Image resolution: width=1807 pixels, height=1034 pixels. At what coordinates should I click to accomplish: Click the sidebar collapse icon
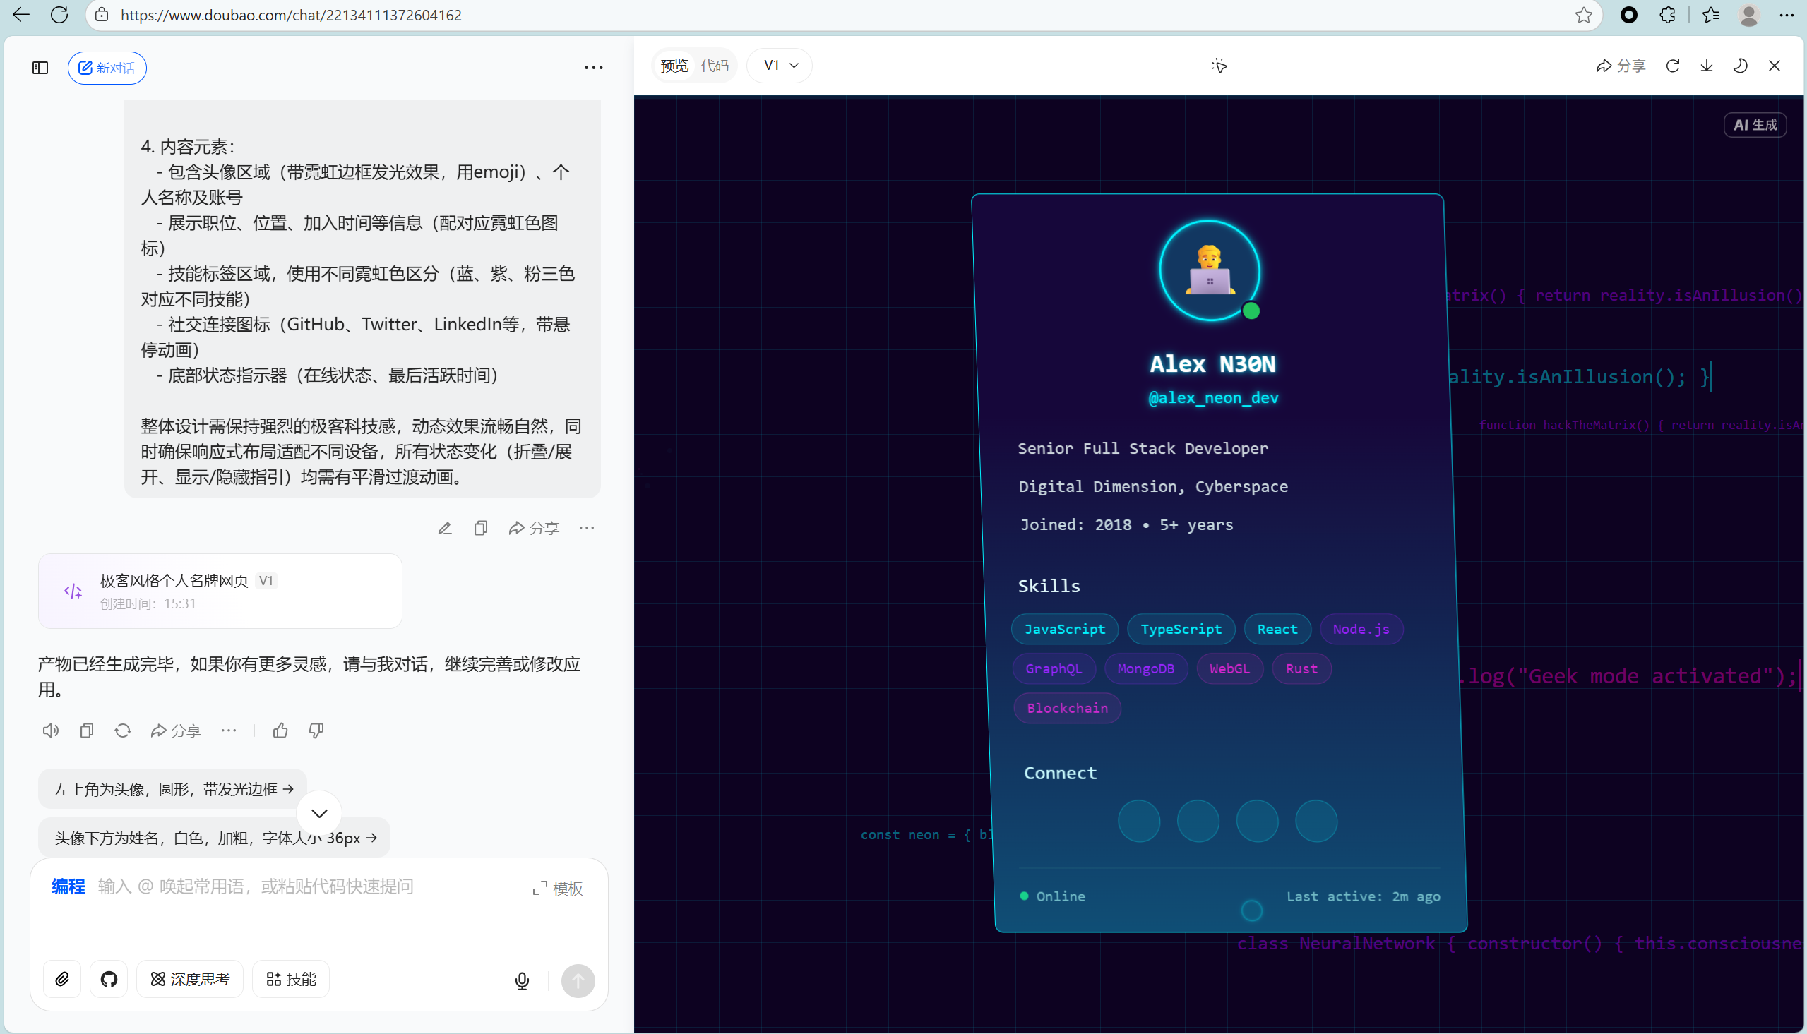click(40, 68)
